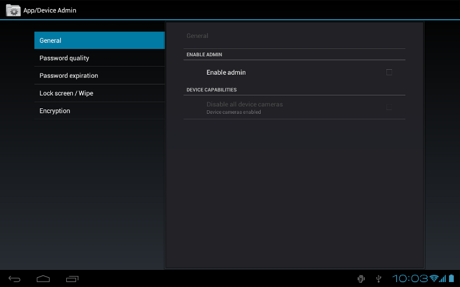Tap the USB connection status icon
The height and width of the screenshot is (287, 460).
point(379,279)
